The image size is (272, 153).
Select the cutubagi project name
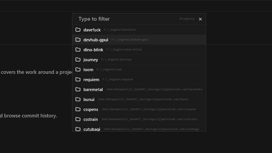92,129
